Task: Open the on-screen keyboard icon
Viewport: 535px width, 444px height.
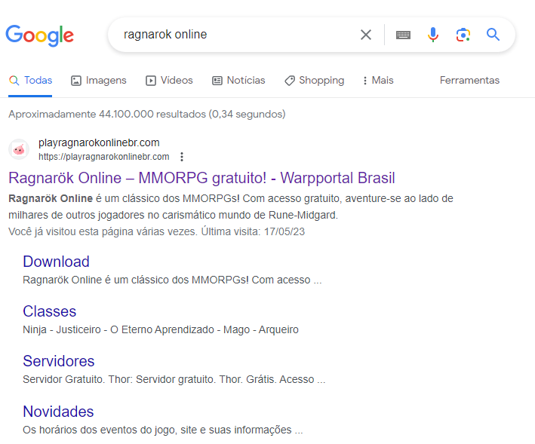Action: coord(403,35)
